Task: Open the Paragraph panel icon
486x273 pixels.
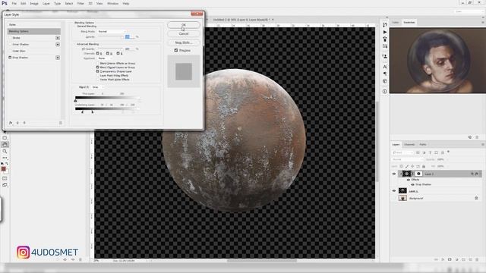Action: coord(385,74)
